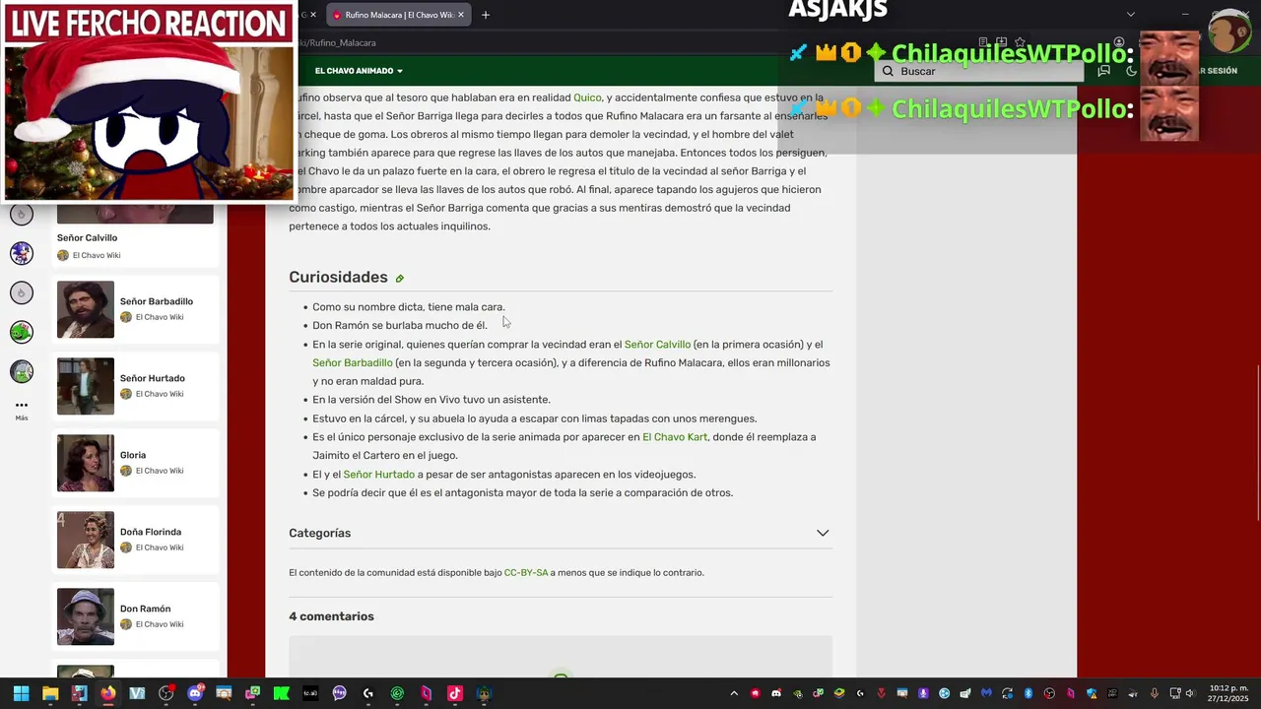Follow the Señor Calvillo link in Curiosidades
The height and width of the screenshot is (709, 1261).
point(657,345)
